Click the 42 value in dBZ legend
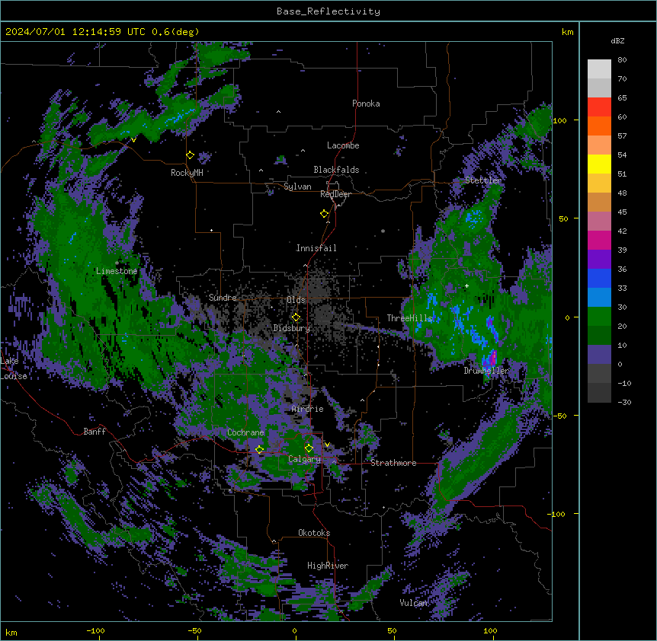The image size is (657, 641). pyautogui.click(x=622, y=231)
